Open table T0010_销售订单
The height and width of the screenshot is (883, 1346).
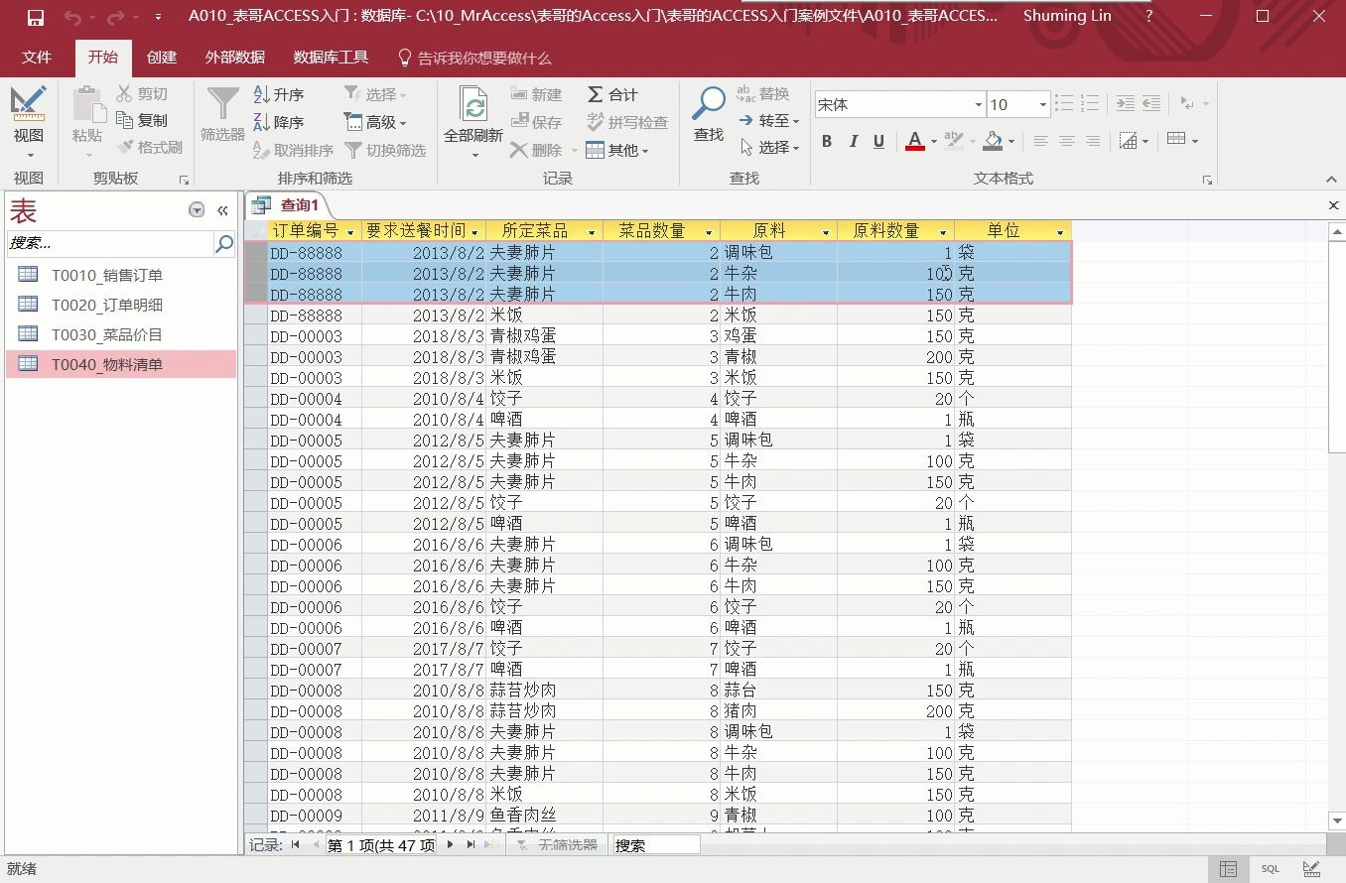[121, 275]
